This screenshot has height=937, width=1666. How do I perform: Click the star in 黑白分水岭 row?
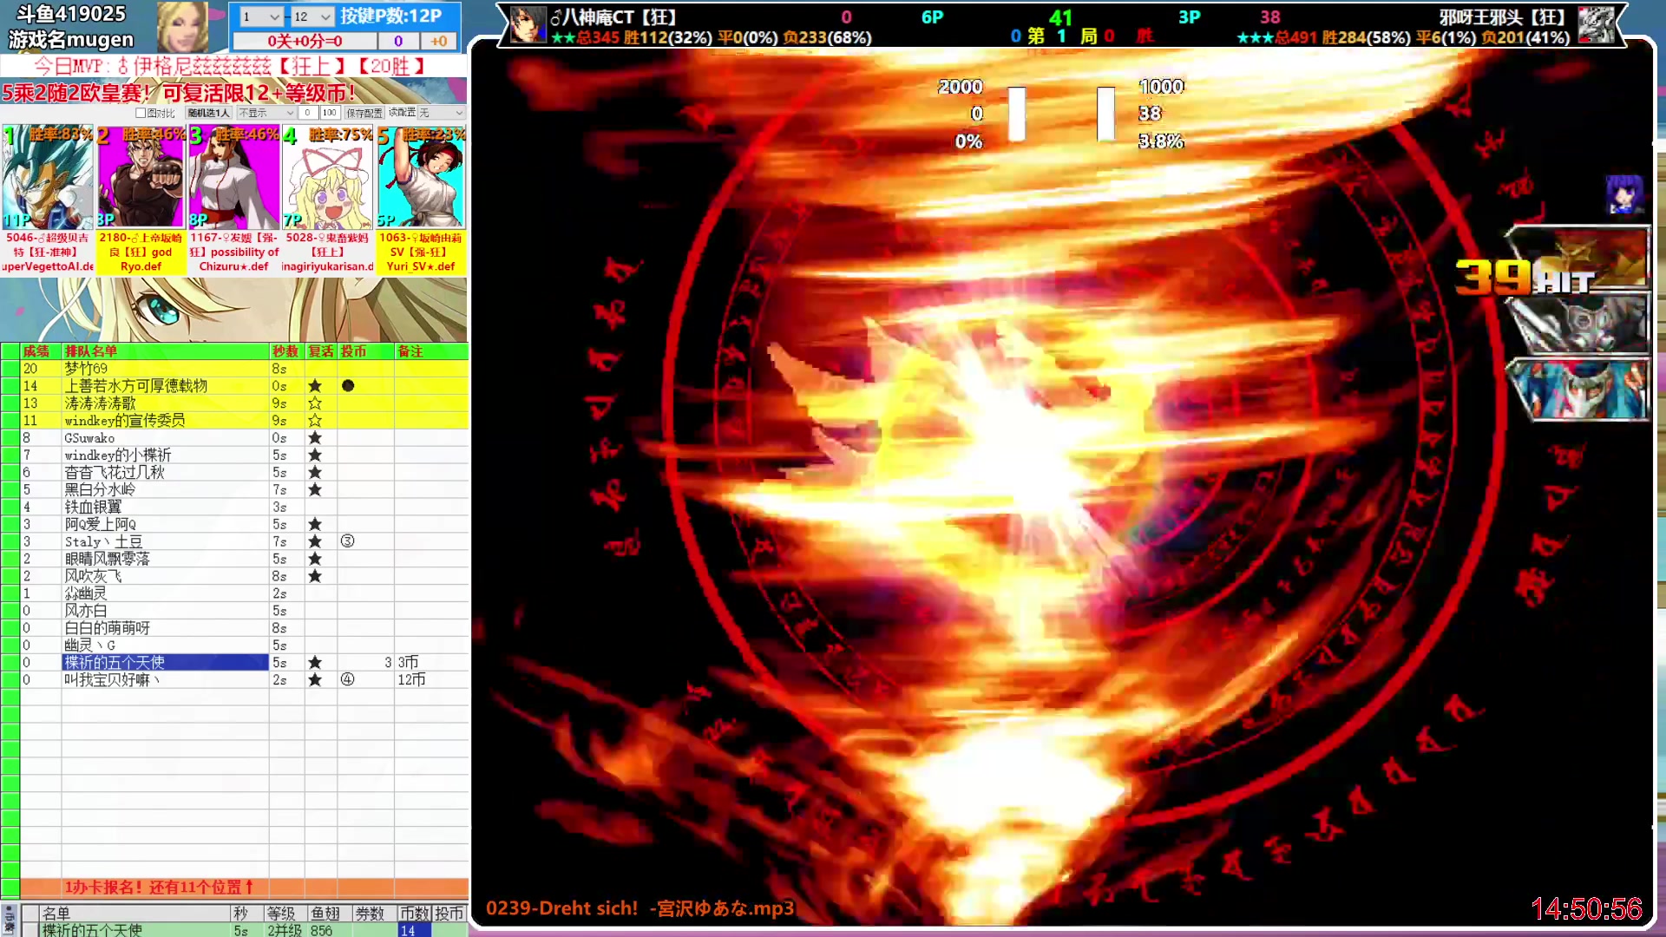click(315, 490)
